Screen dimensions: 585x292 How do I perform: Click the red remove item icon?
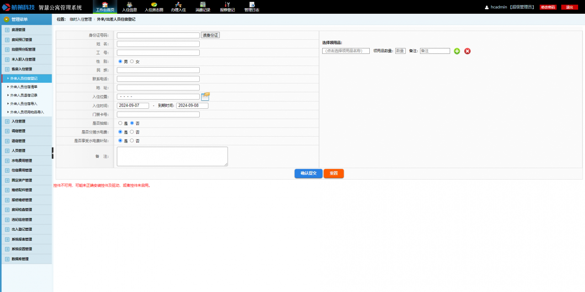click(467, 51)
